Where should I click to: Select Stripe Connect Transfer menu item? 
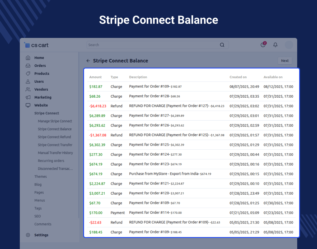click(55, 145)
